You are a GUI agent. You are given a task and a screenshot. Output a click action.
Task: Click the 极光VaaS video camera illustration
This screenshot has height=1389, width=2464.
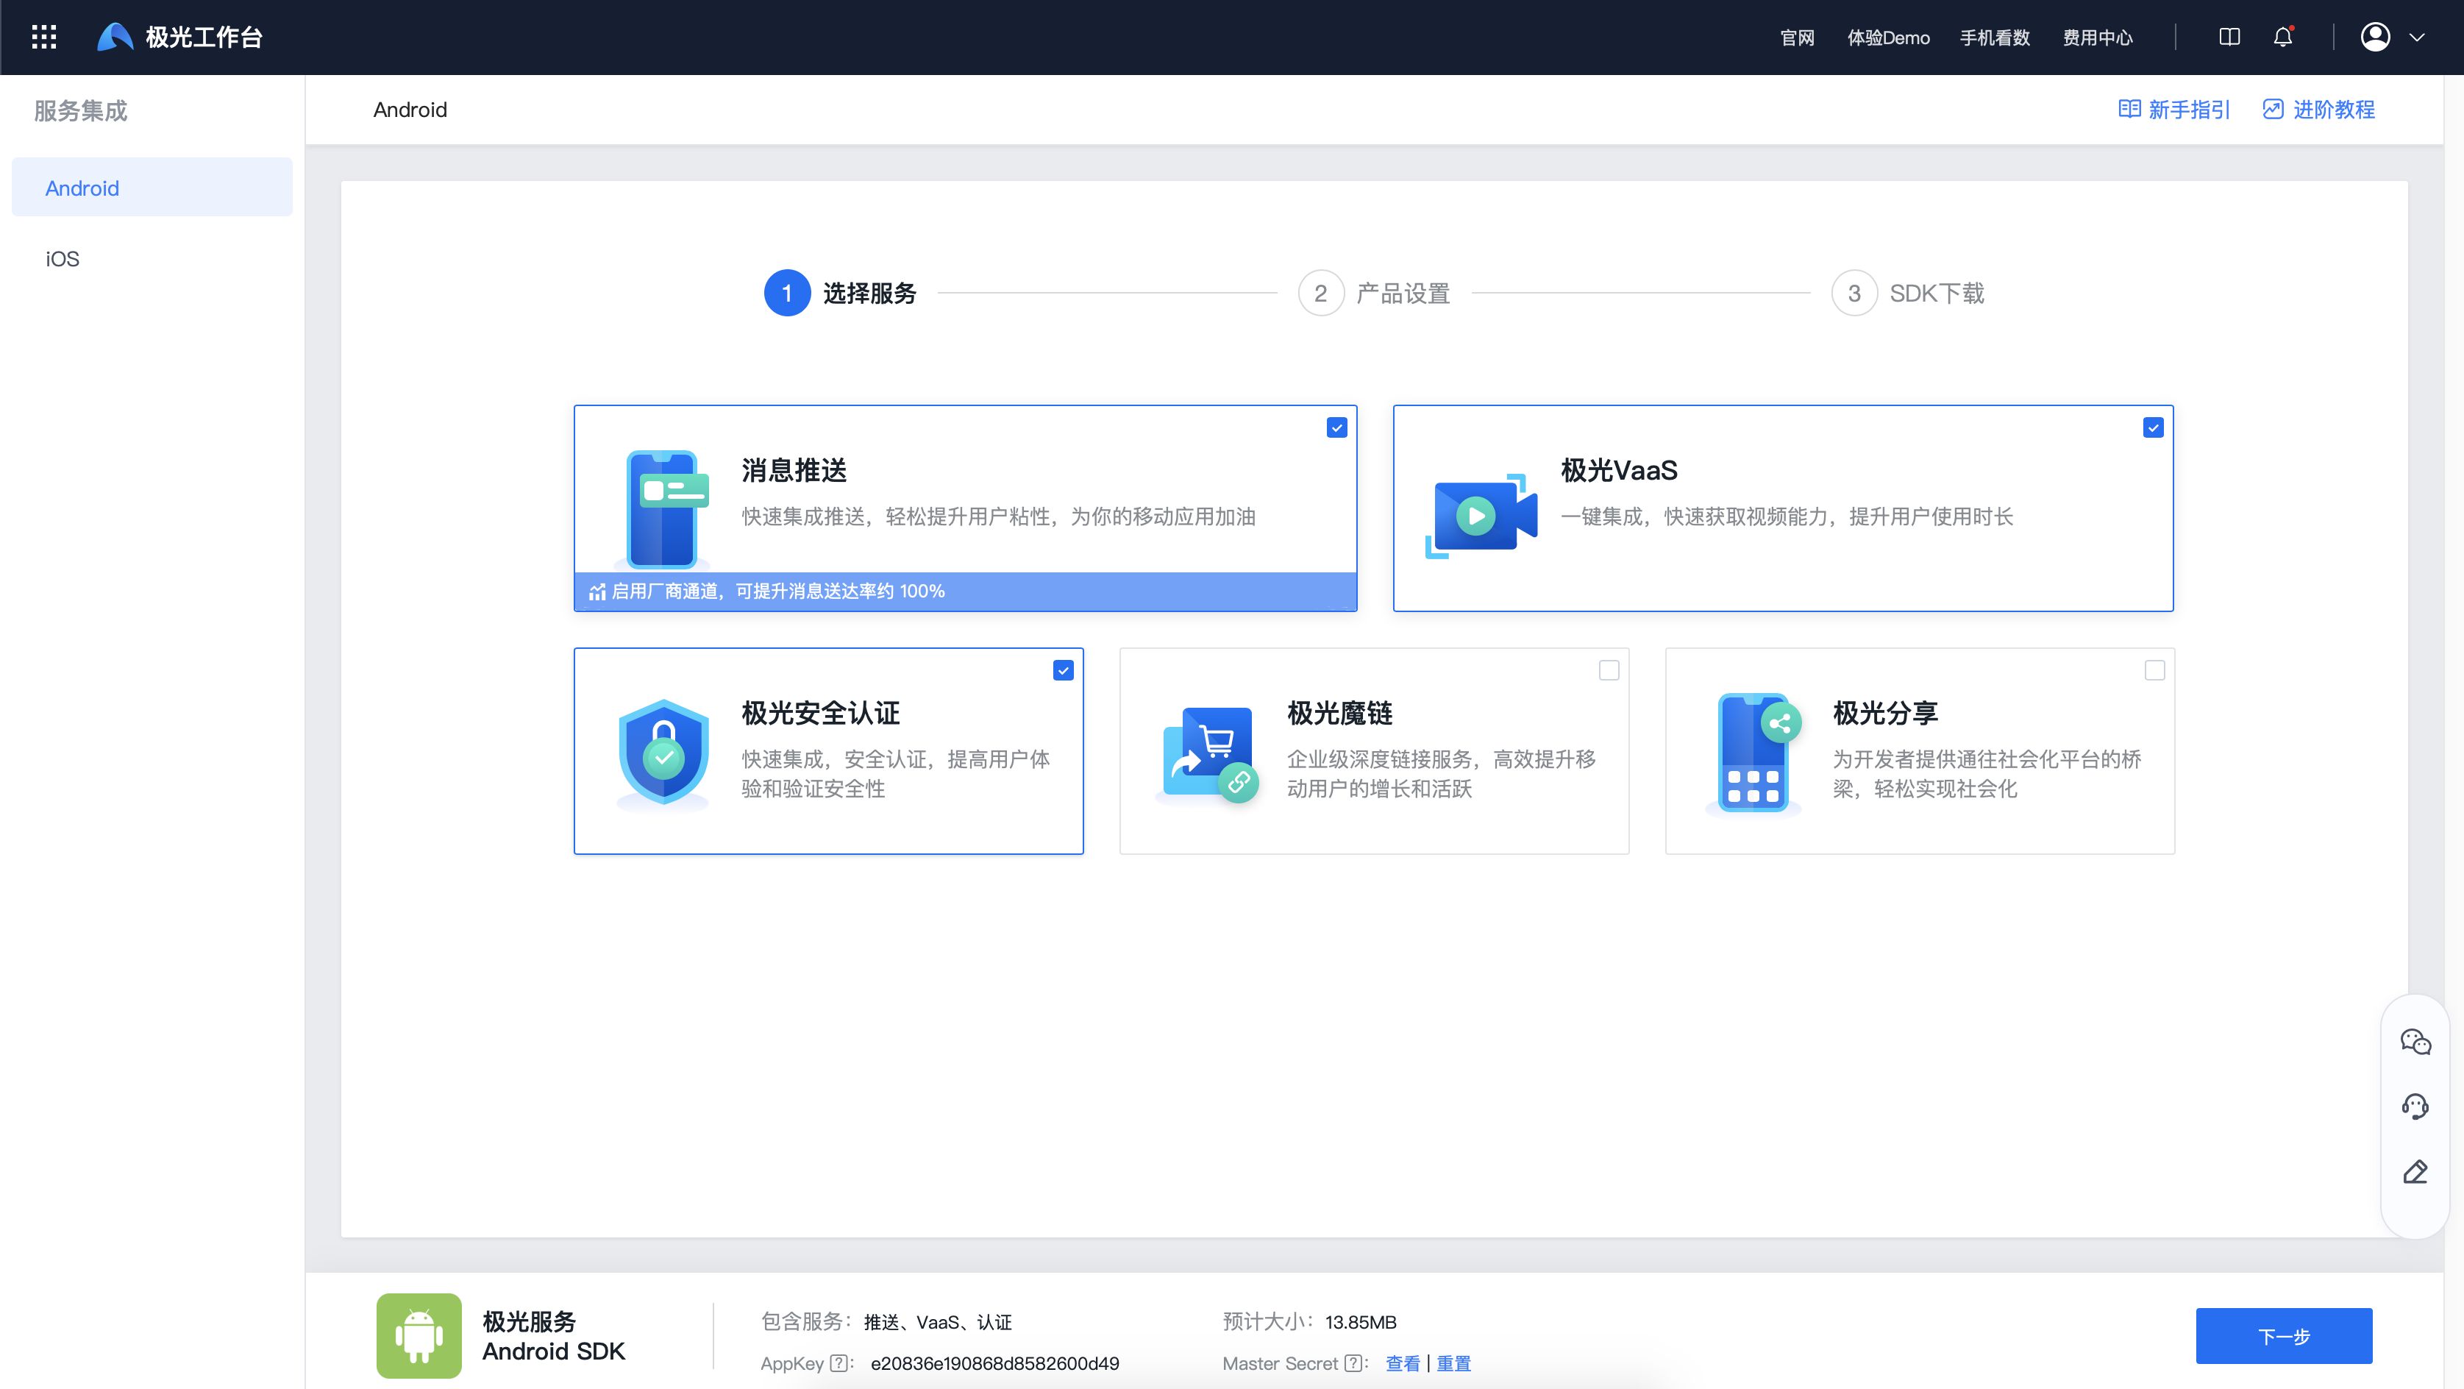1481,516
